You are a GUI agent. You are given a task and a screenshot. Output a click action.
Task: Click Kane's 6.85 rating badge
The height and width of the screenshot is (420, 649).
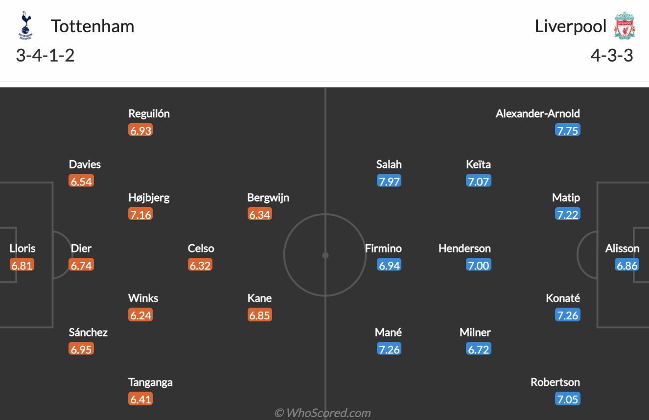tap(259, 315)
